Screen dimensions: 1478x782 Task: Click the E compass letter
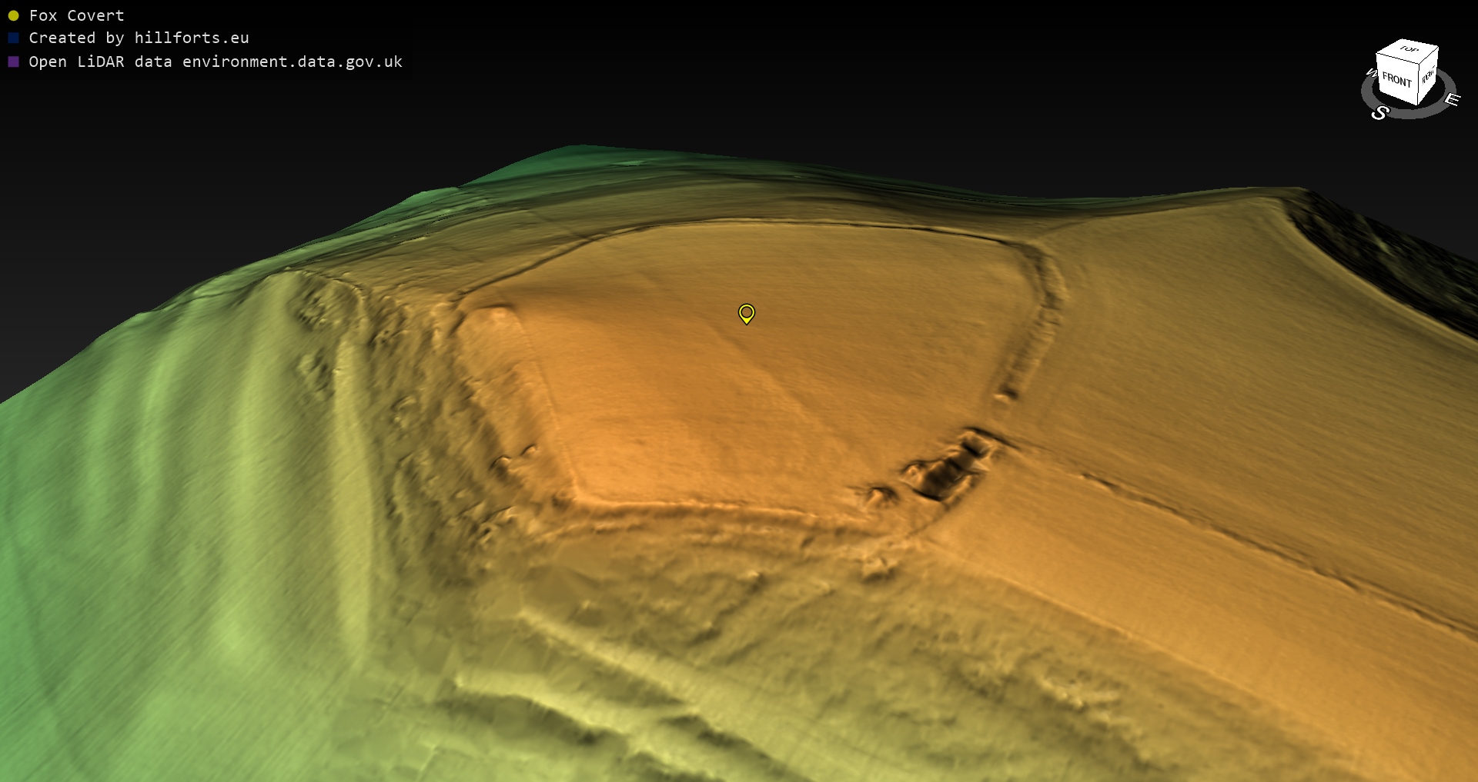pos(1452,99)
